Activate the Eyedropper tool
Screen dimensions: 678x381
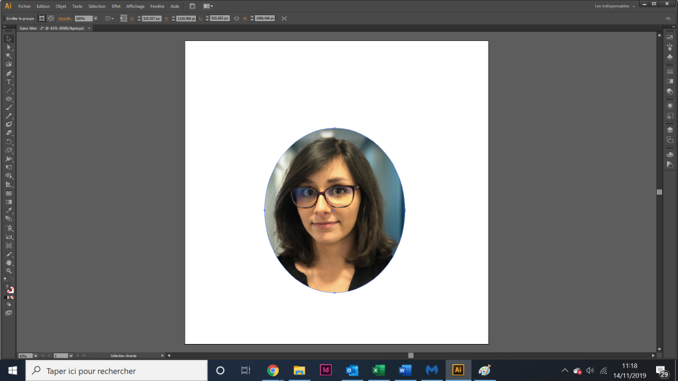[x=9, y=210]
